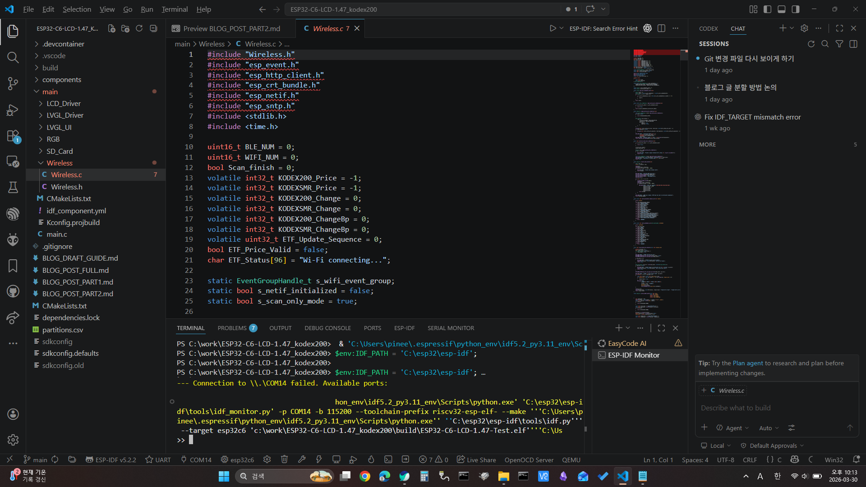Expand the LVGL_UI folder
This screenshot has height=487, width=866.
59,127
